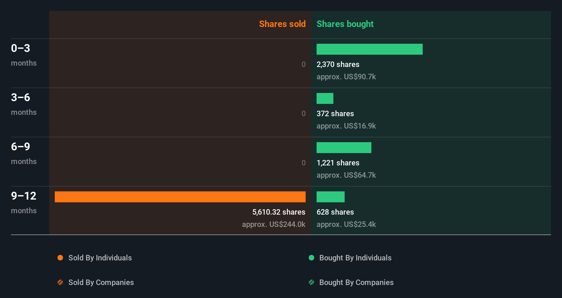Click the zero sold value in 3–6 months row
Image resolution: width=562 pixels, height=298 pixels.
(x=304, y=113)
